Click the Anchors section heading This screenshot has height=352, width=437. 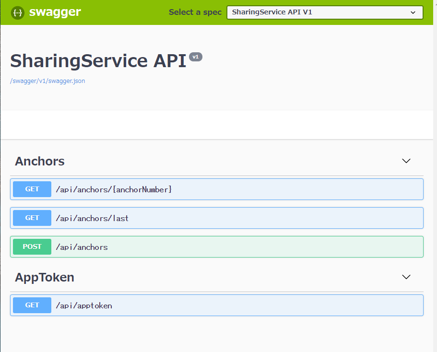[x=40, y=161]
